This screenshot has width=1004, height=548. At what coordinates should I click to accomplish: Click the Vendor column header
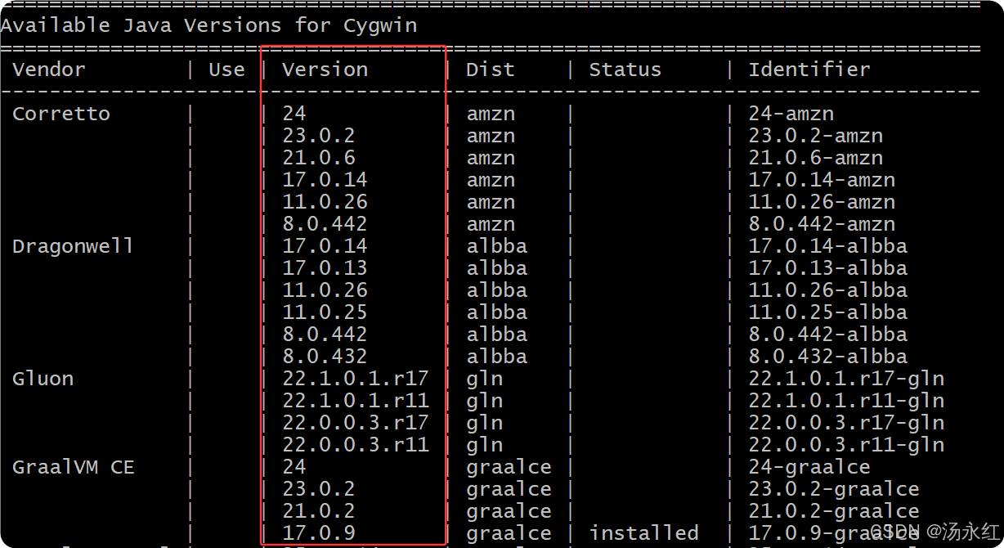coord(48,70)
